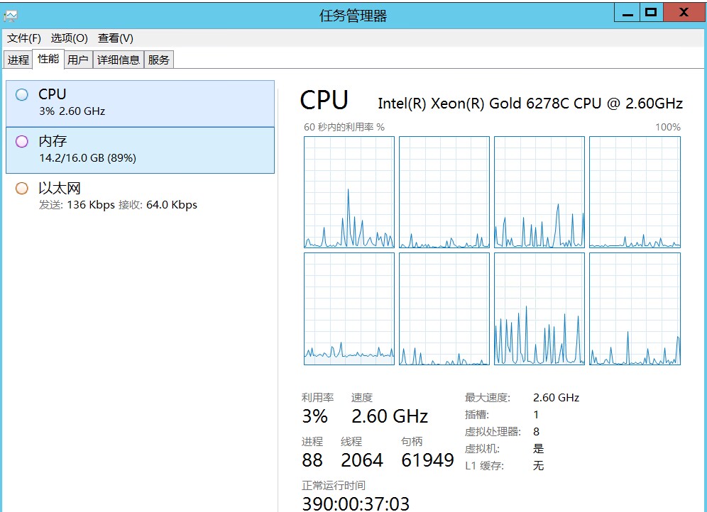Click the Task Manager title bar icon
707x512 pixels.
(x=11, y=15)
